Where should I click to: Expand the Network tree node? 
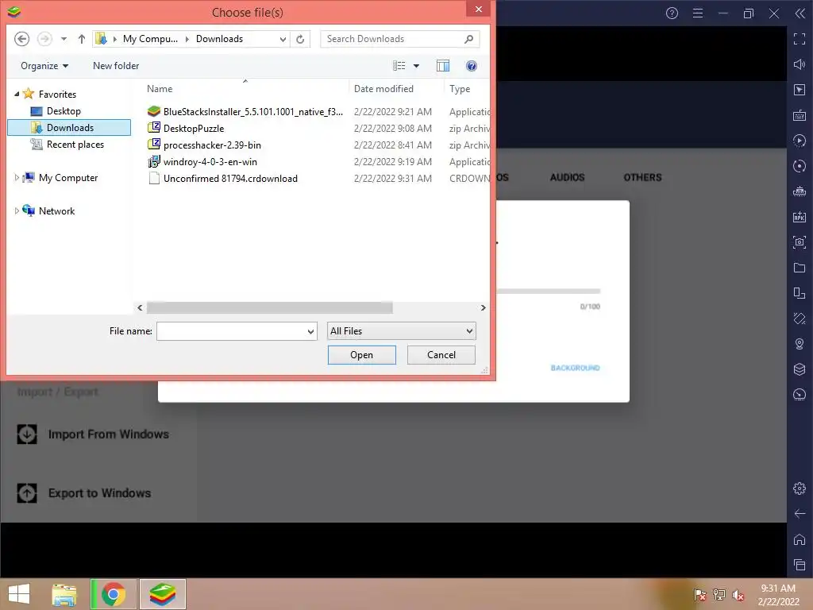(x=17, y=210)
